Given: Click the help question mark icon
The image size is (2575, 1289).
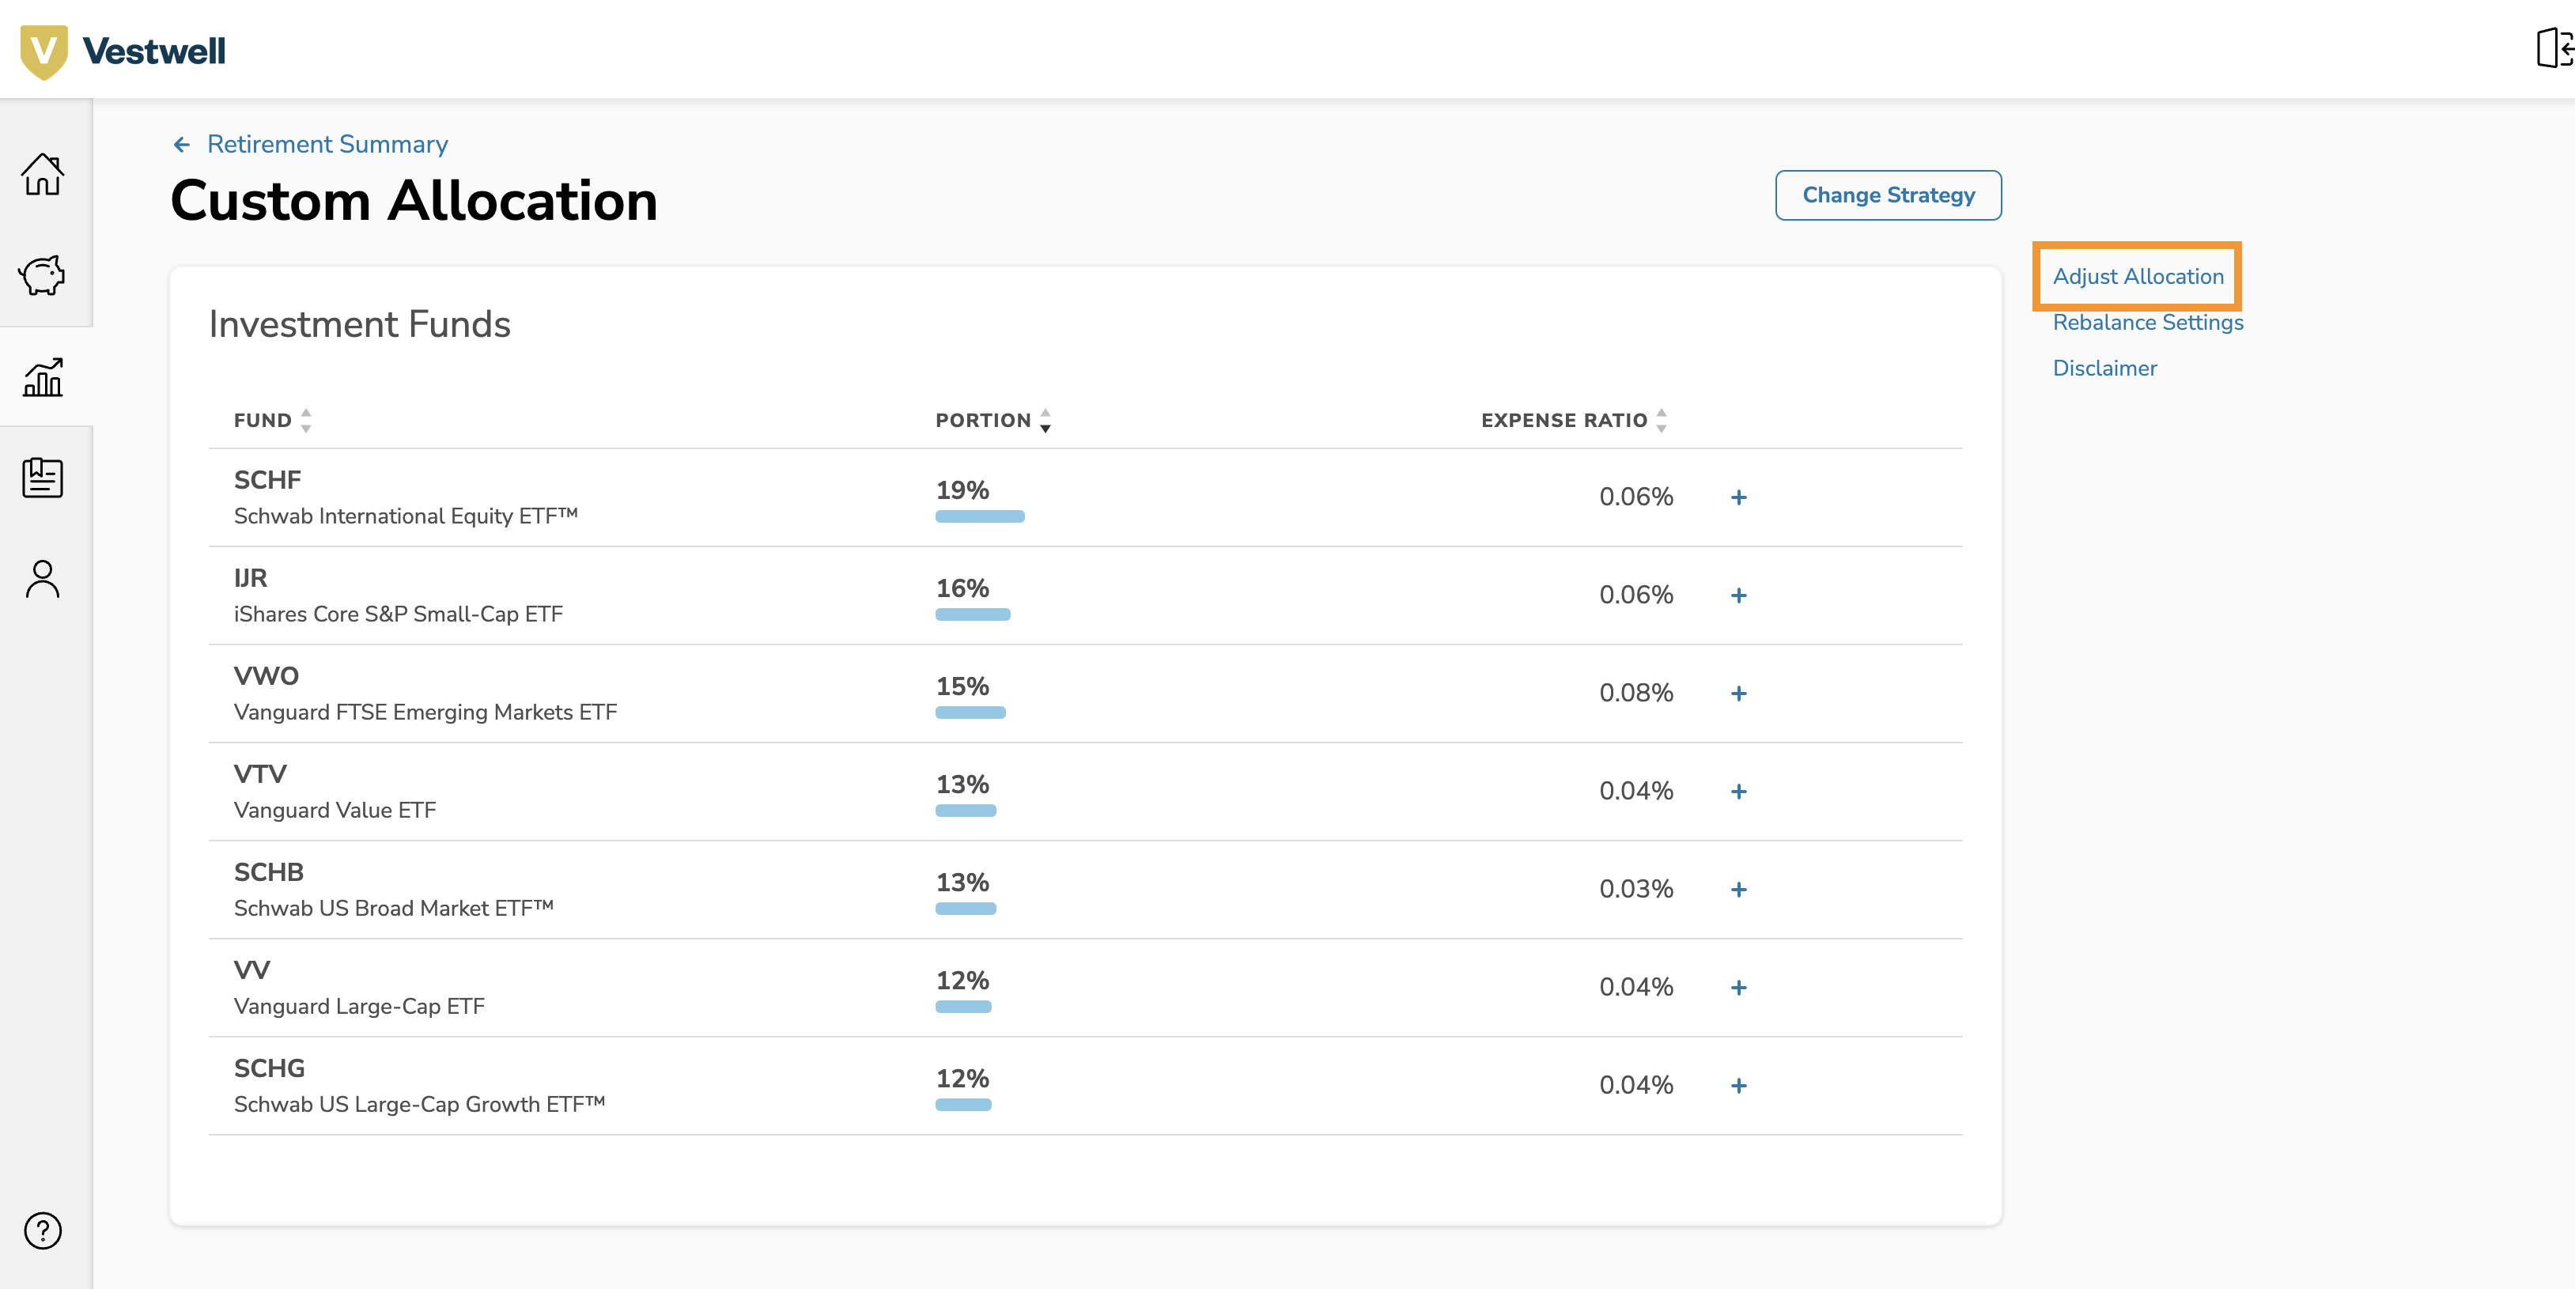Looking at the screenshot, I should tap(42, 1231).
